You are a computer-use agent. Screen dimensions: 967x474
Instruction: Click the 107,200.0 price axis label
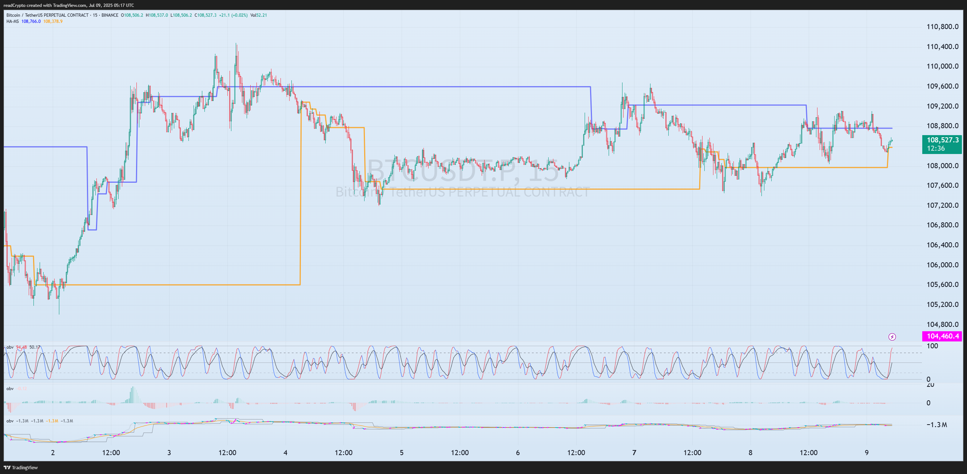[943, 205]
